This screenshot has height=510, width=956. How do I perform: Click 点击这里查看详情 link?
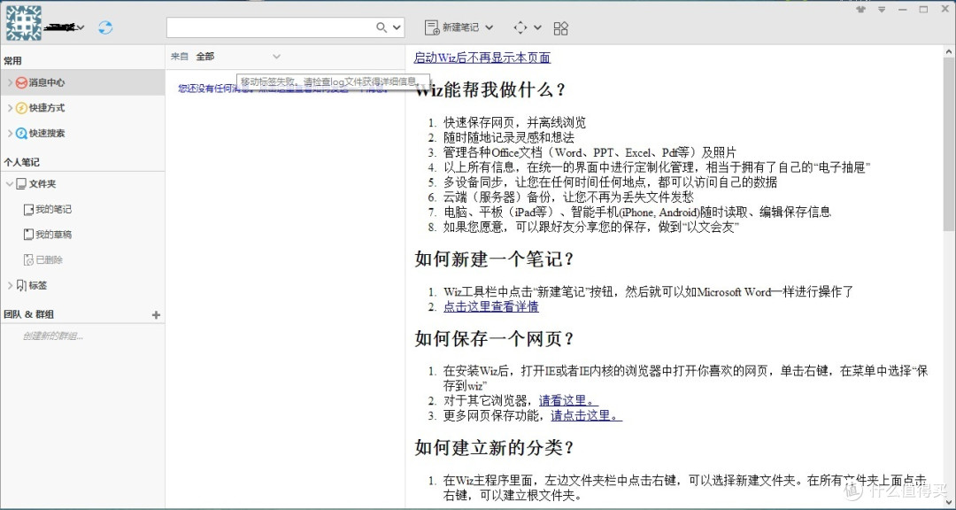[x=490, y=306]
